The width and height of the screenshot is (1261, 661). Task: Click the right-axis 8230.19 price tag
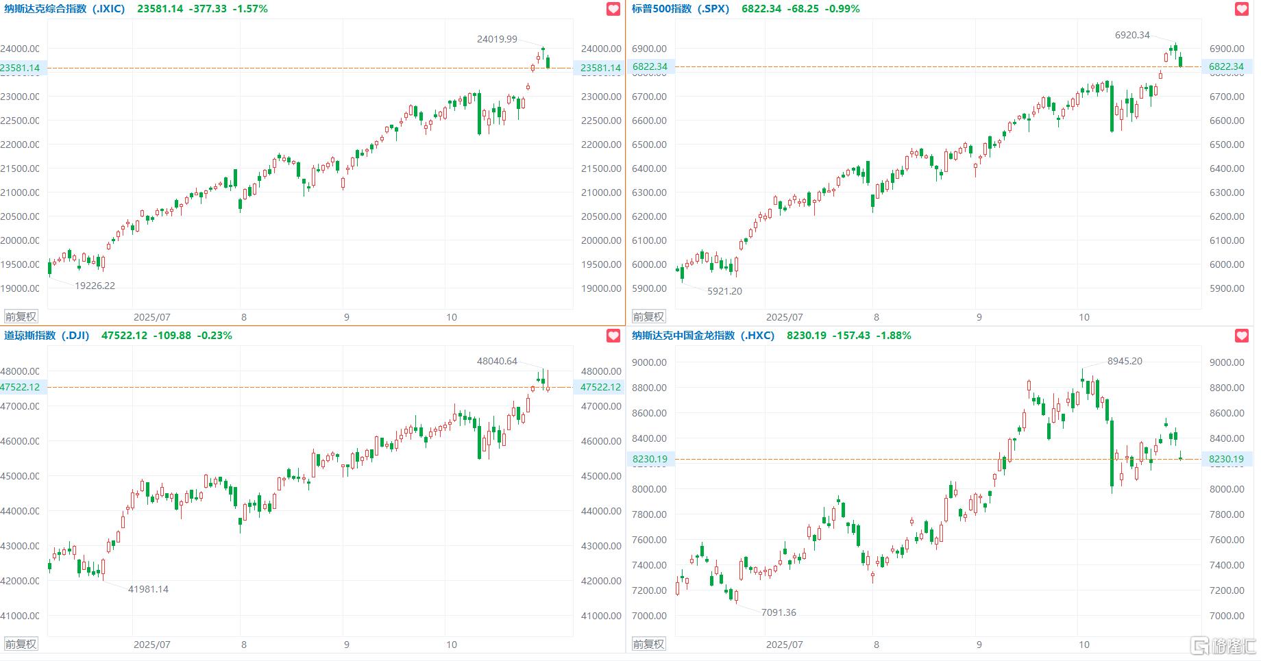pos(1226,459)
